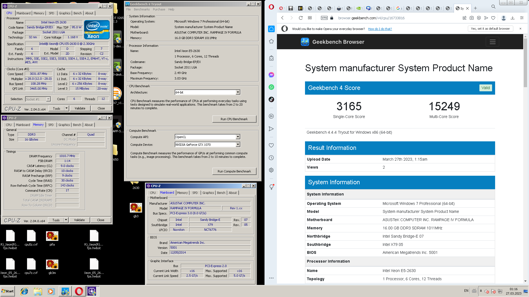
Task: Toggle the Geekbench Browser hamburger navigation
Action: click(493, 42)
